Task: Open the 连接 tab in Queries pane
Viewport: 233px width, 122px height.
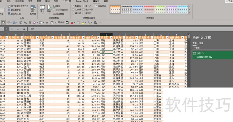Action: pos(201,43)
